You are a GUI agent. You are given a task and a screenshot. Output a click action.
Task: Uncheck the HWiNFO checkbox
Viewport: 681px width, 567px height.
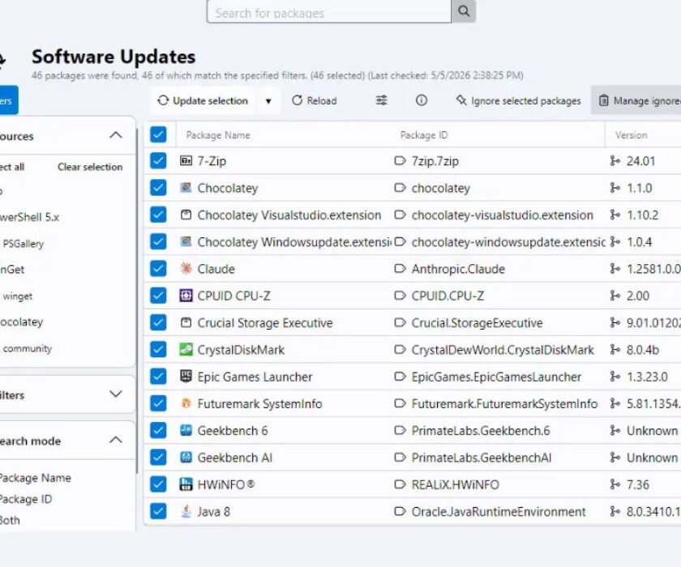pos(158,484)
